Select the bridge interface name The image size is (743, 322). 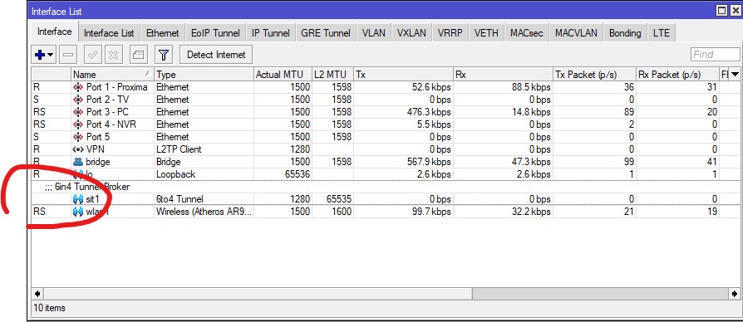(97, 162)
